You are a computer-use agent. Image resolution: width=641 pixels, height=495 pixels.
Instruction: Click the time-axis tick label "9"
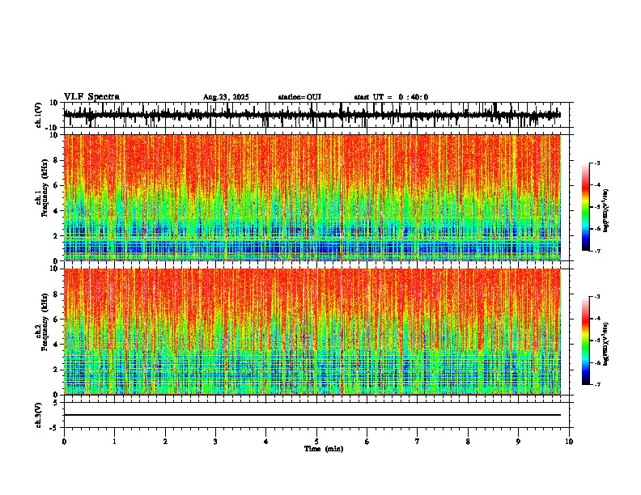[x=518, y=442]
